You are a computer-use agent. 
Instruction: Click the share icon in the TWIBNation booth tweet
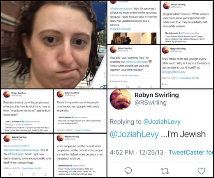(x=45, y=174)
